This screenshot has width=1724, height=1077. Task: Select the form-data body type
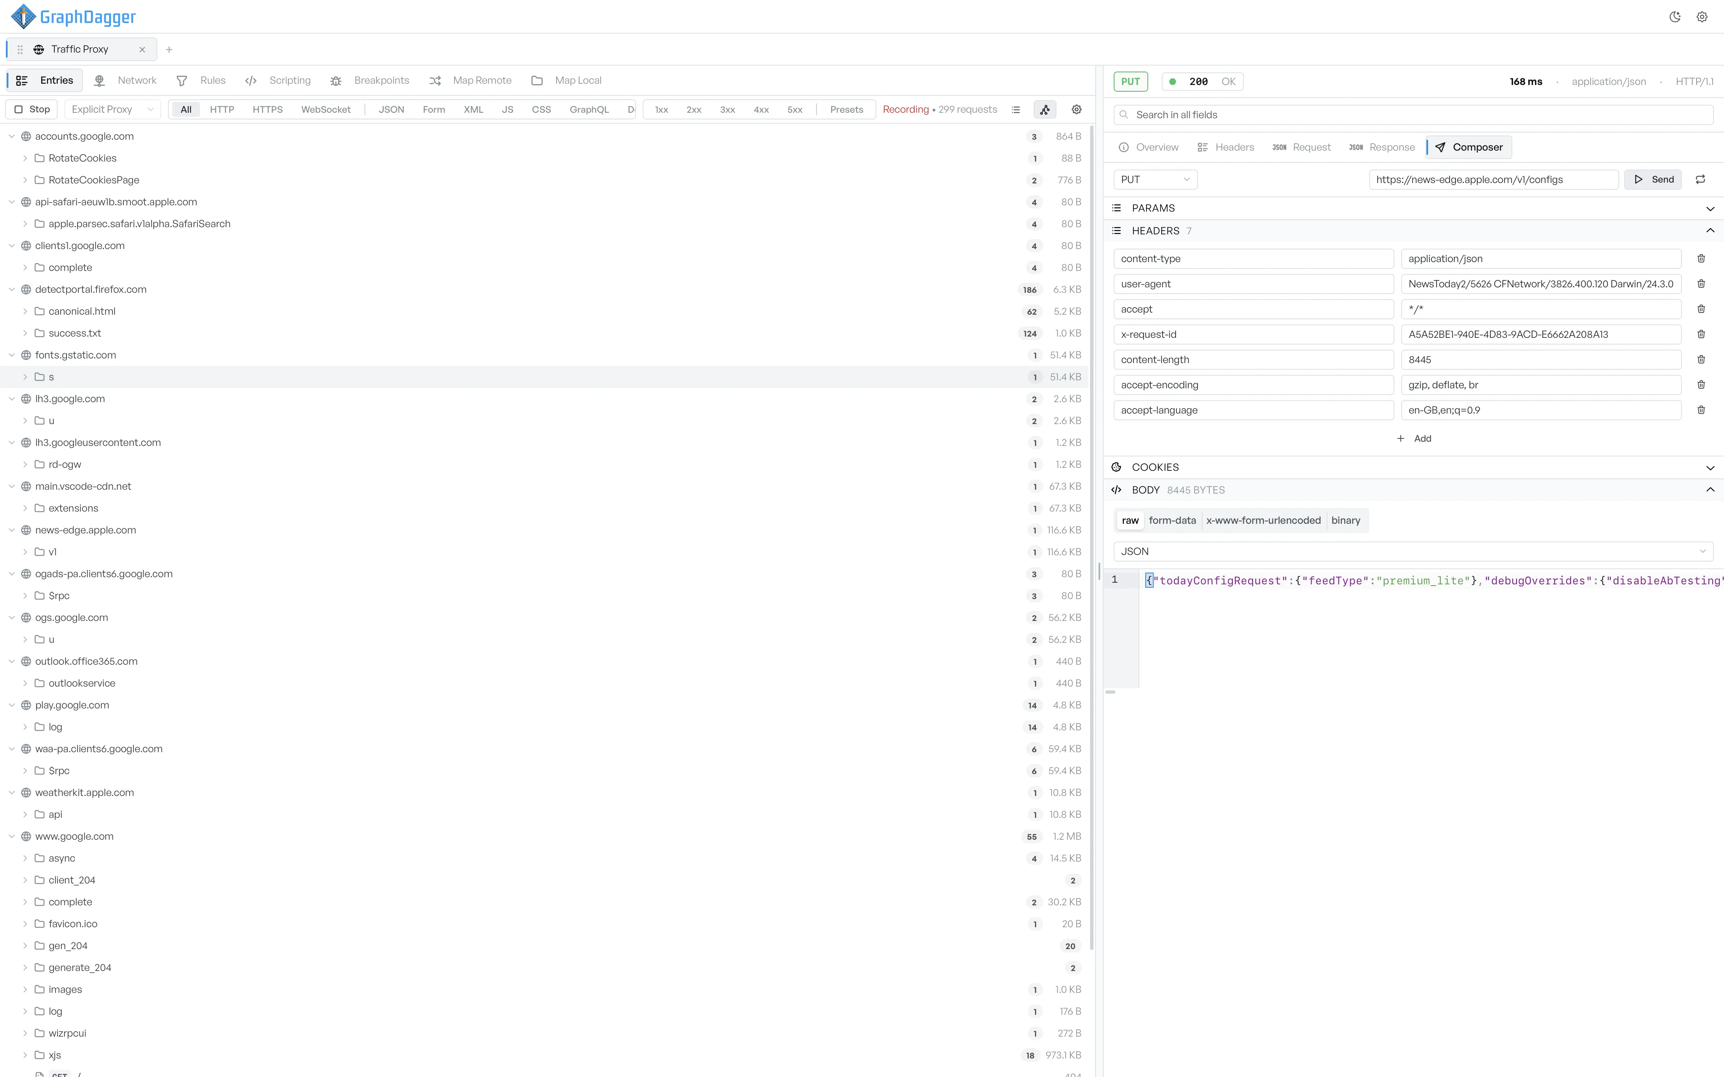pos(1172,521)
